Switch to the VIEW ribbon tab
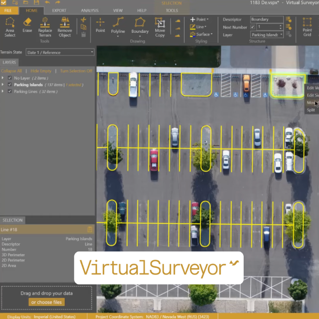This screenshot has width=319, height=319. [118, 10]
